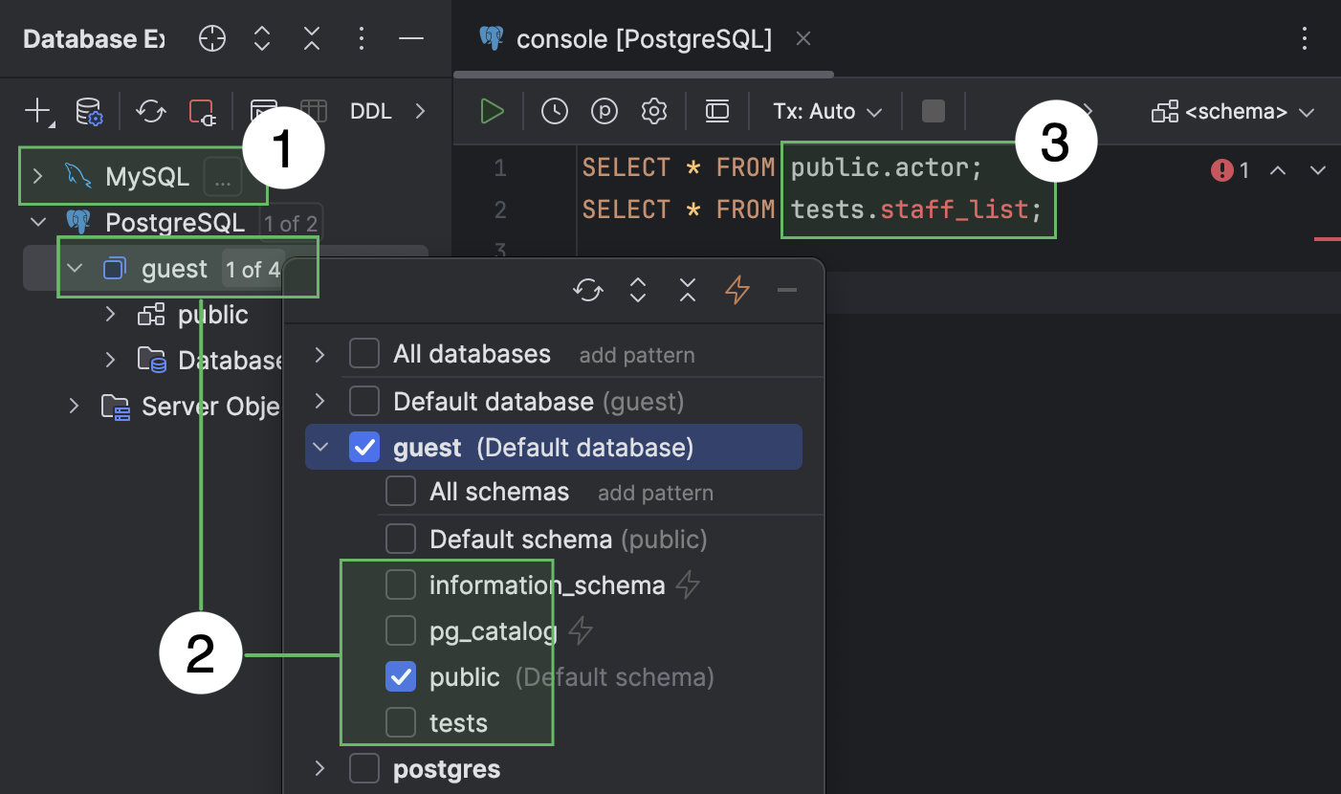Image resolution: width=1341 pixels, height=794 pixels.
Task: Enable the tests schema checkbox
Action: (401, 722)
